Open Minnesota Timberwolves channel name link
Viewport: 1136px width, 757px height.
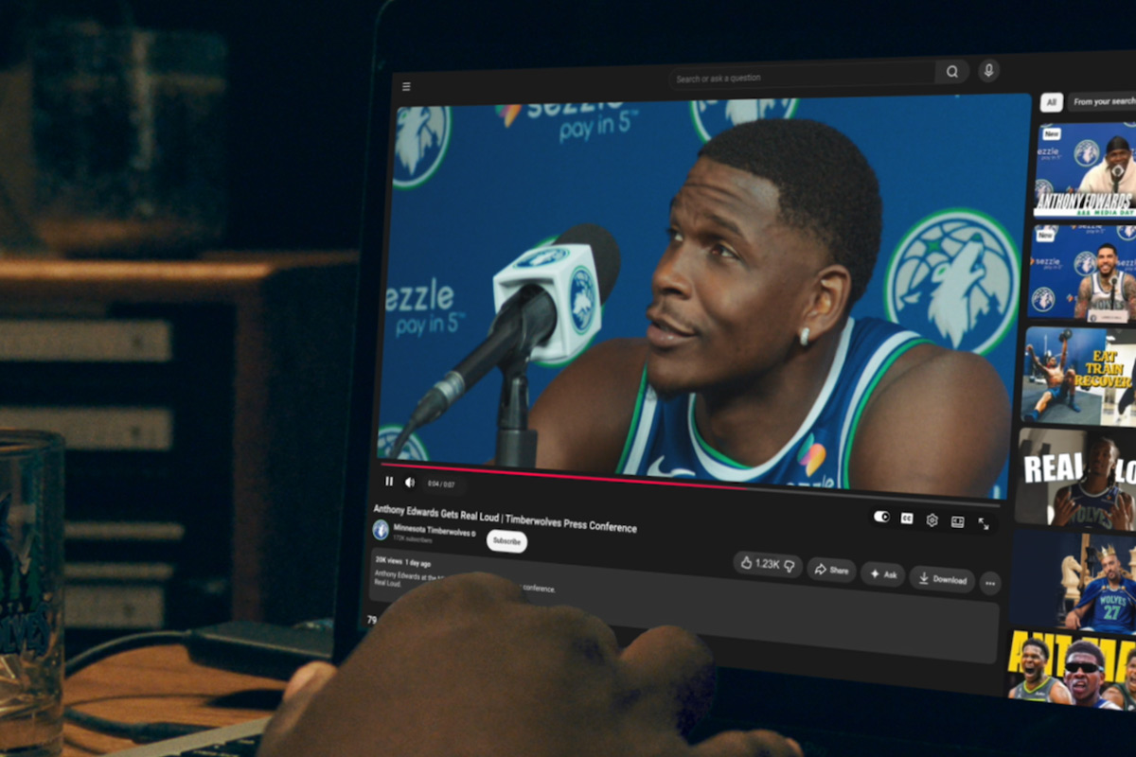[x=435, y=530]
